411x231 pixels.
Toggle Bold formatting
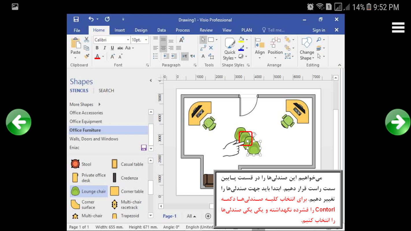click(x=97, y=48)
